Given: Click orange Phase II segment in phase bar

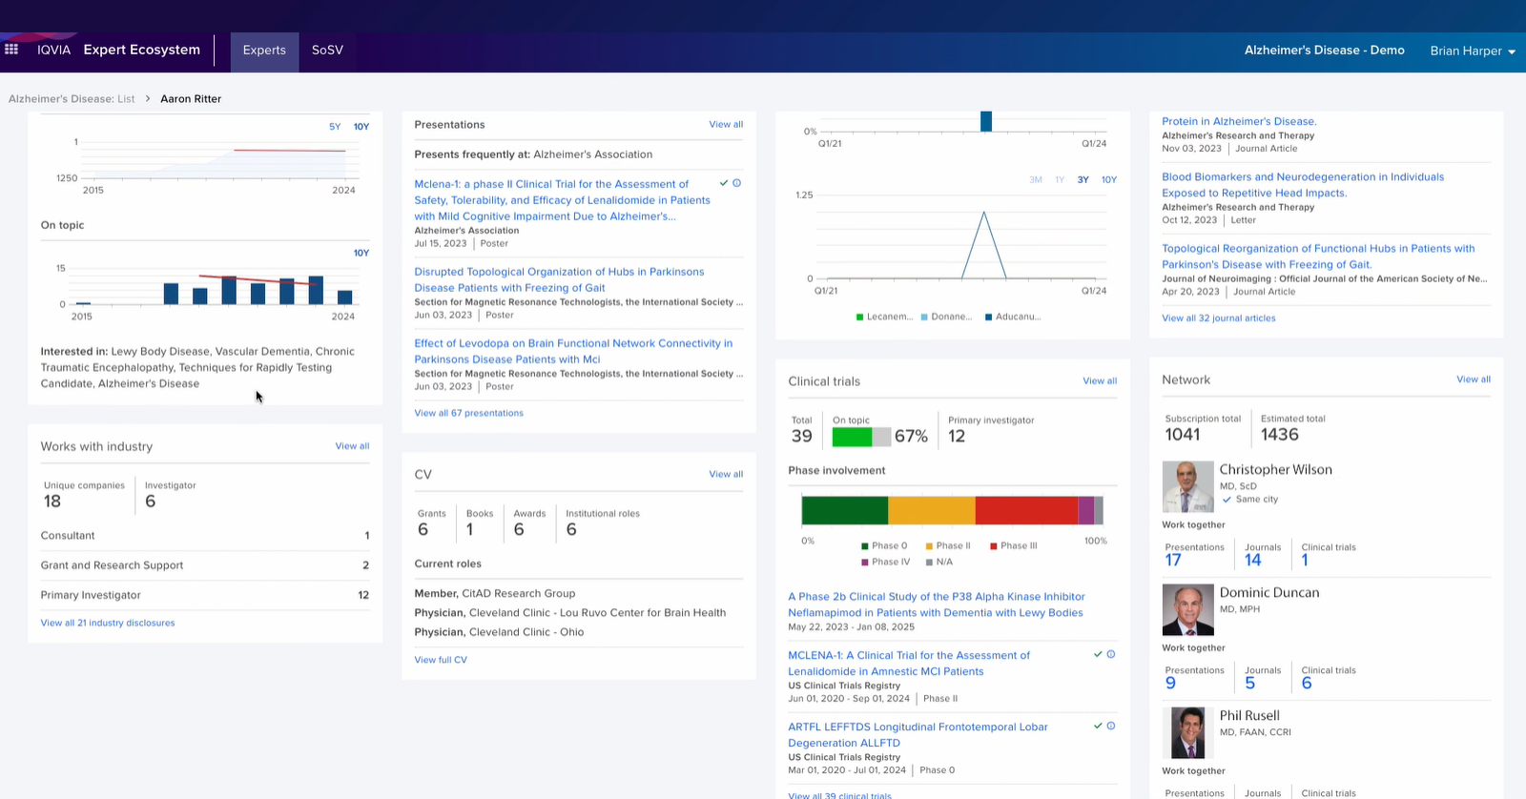Looking at the screenshot, I should pyautogui.click(x=931, y=510).
